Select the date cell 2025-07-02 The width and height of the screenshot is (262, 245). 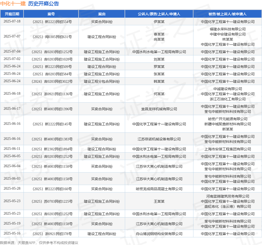coord(12,59)
